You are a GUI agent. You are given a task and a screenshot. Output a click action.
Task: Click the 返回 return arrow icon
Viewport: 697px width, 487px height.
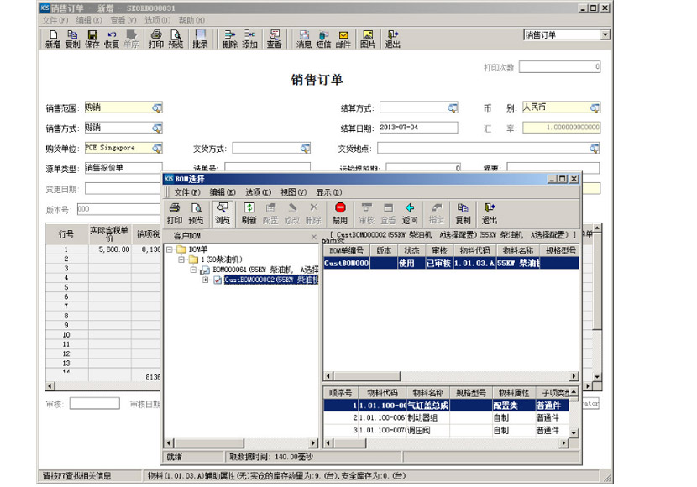tap(410, 212)
